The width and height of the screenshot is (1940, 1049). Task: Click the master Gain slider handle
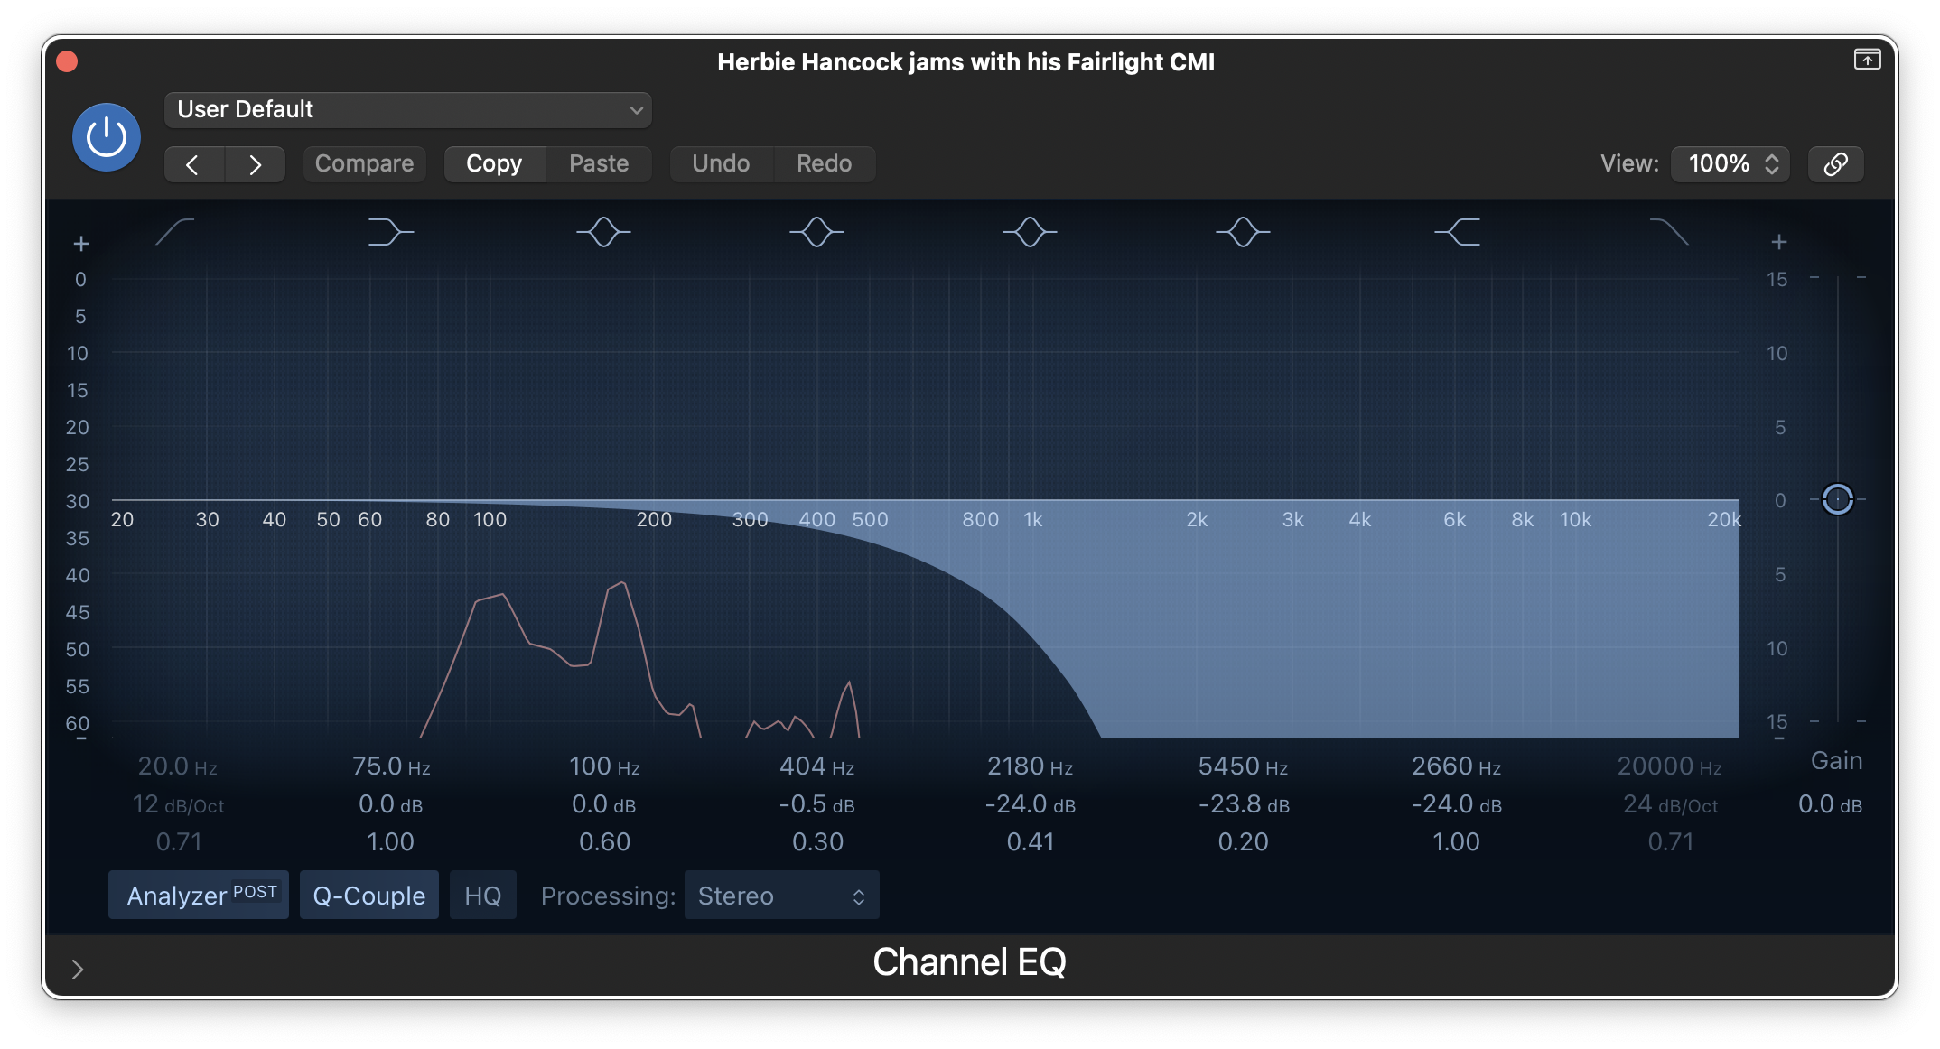coord(1837,499)
